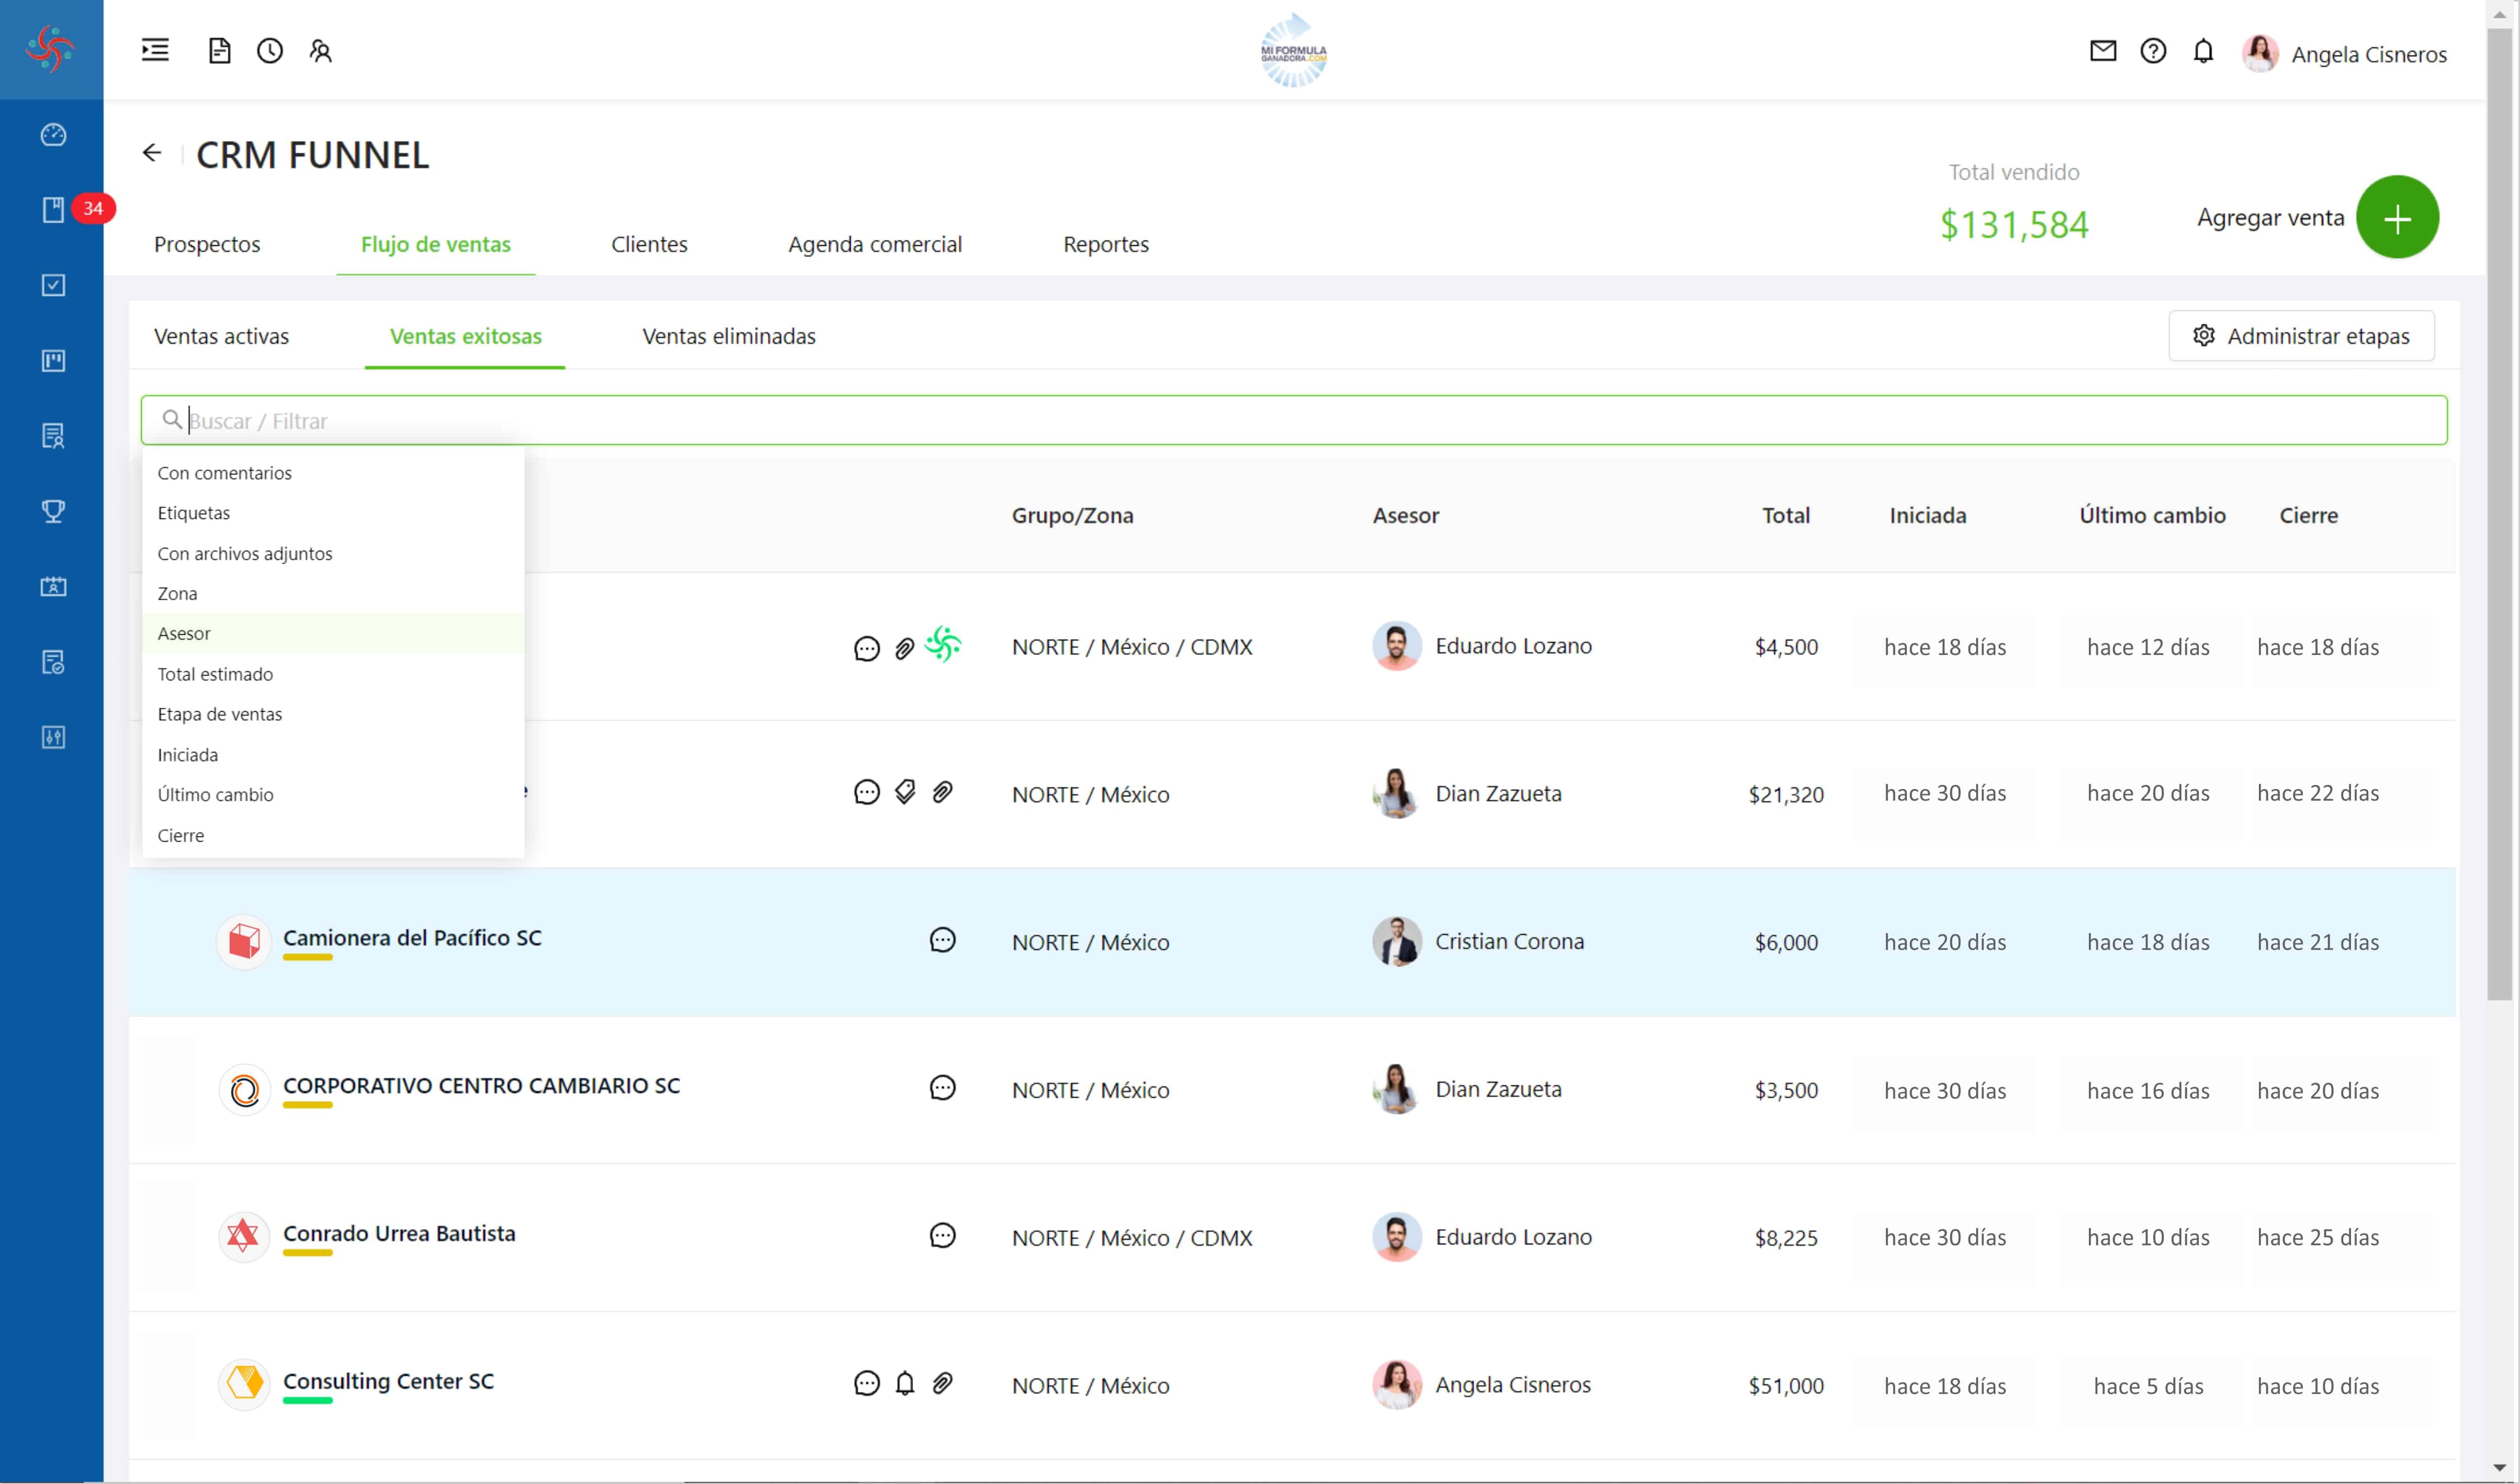Open CORPORATIVO CENTRO CAMBIARIO SC sale
This screenshot has height=1484, width=2520.
tap(481, 1086)
